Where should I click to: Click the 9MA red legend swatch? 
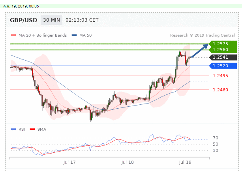click(32, 130)
